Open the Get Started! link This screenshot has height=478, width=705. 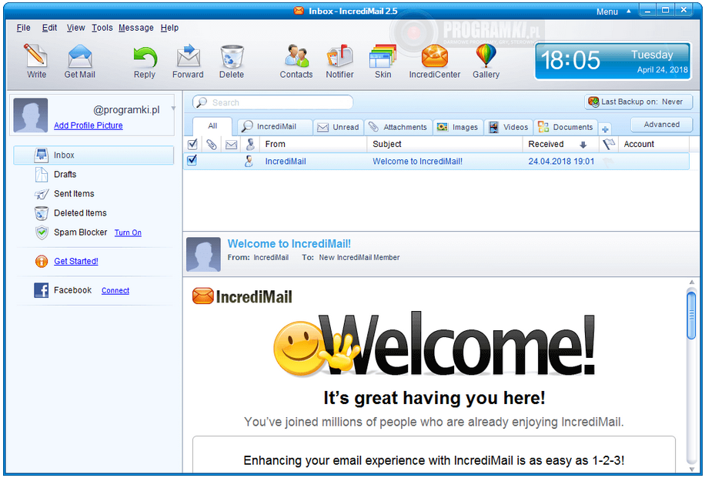click(x=76, y=261)
